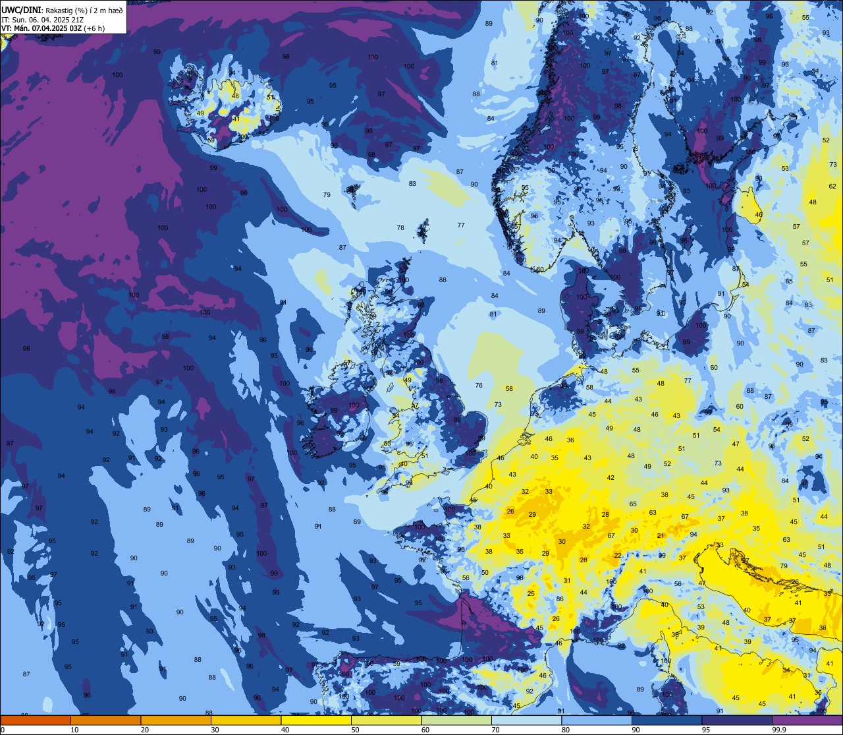The image size is (843, 735).
Task: Select the 40–50% bright yellow legend swatch
Action: [316, 720]
